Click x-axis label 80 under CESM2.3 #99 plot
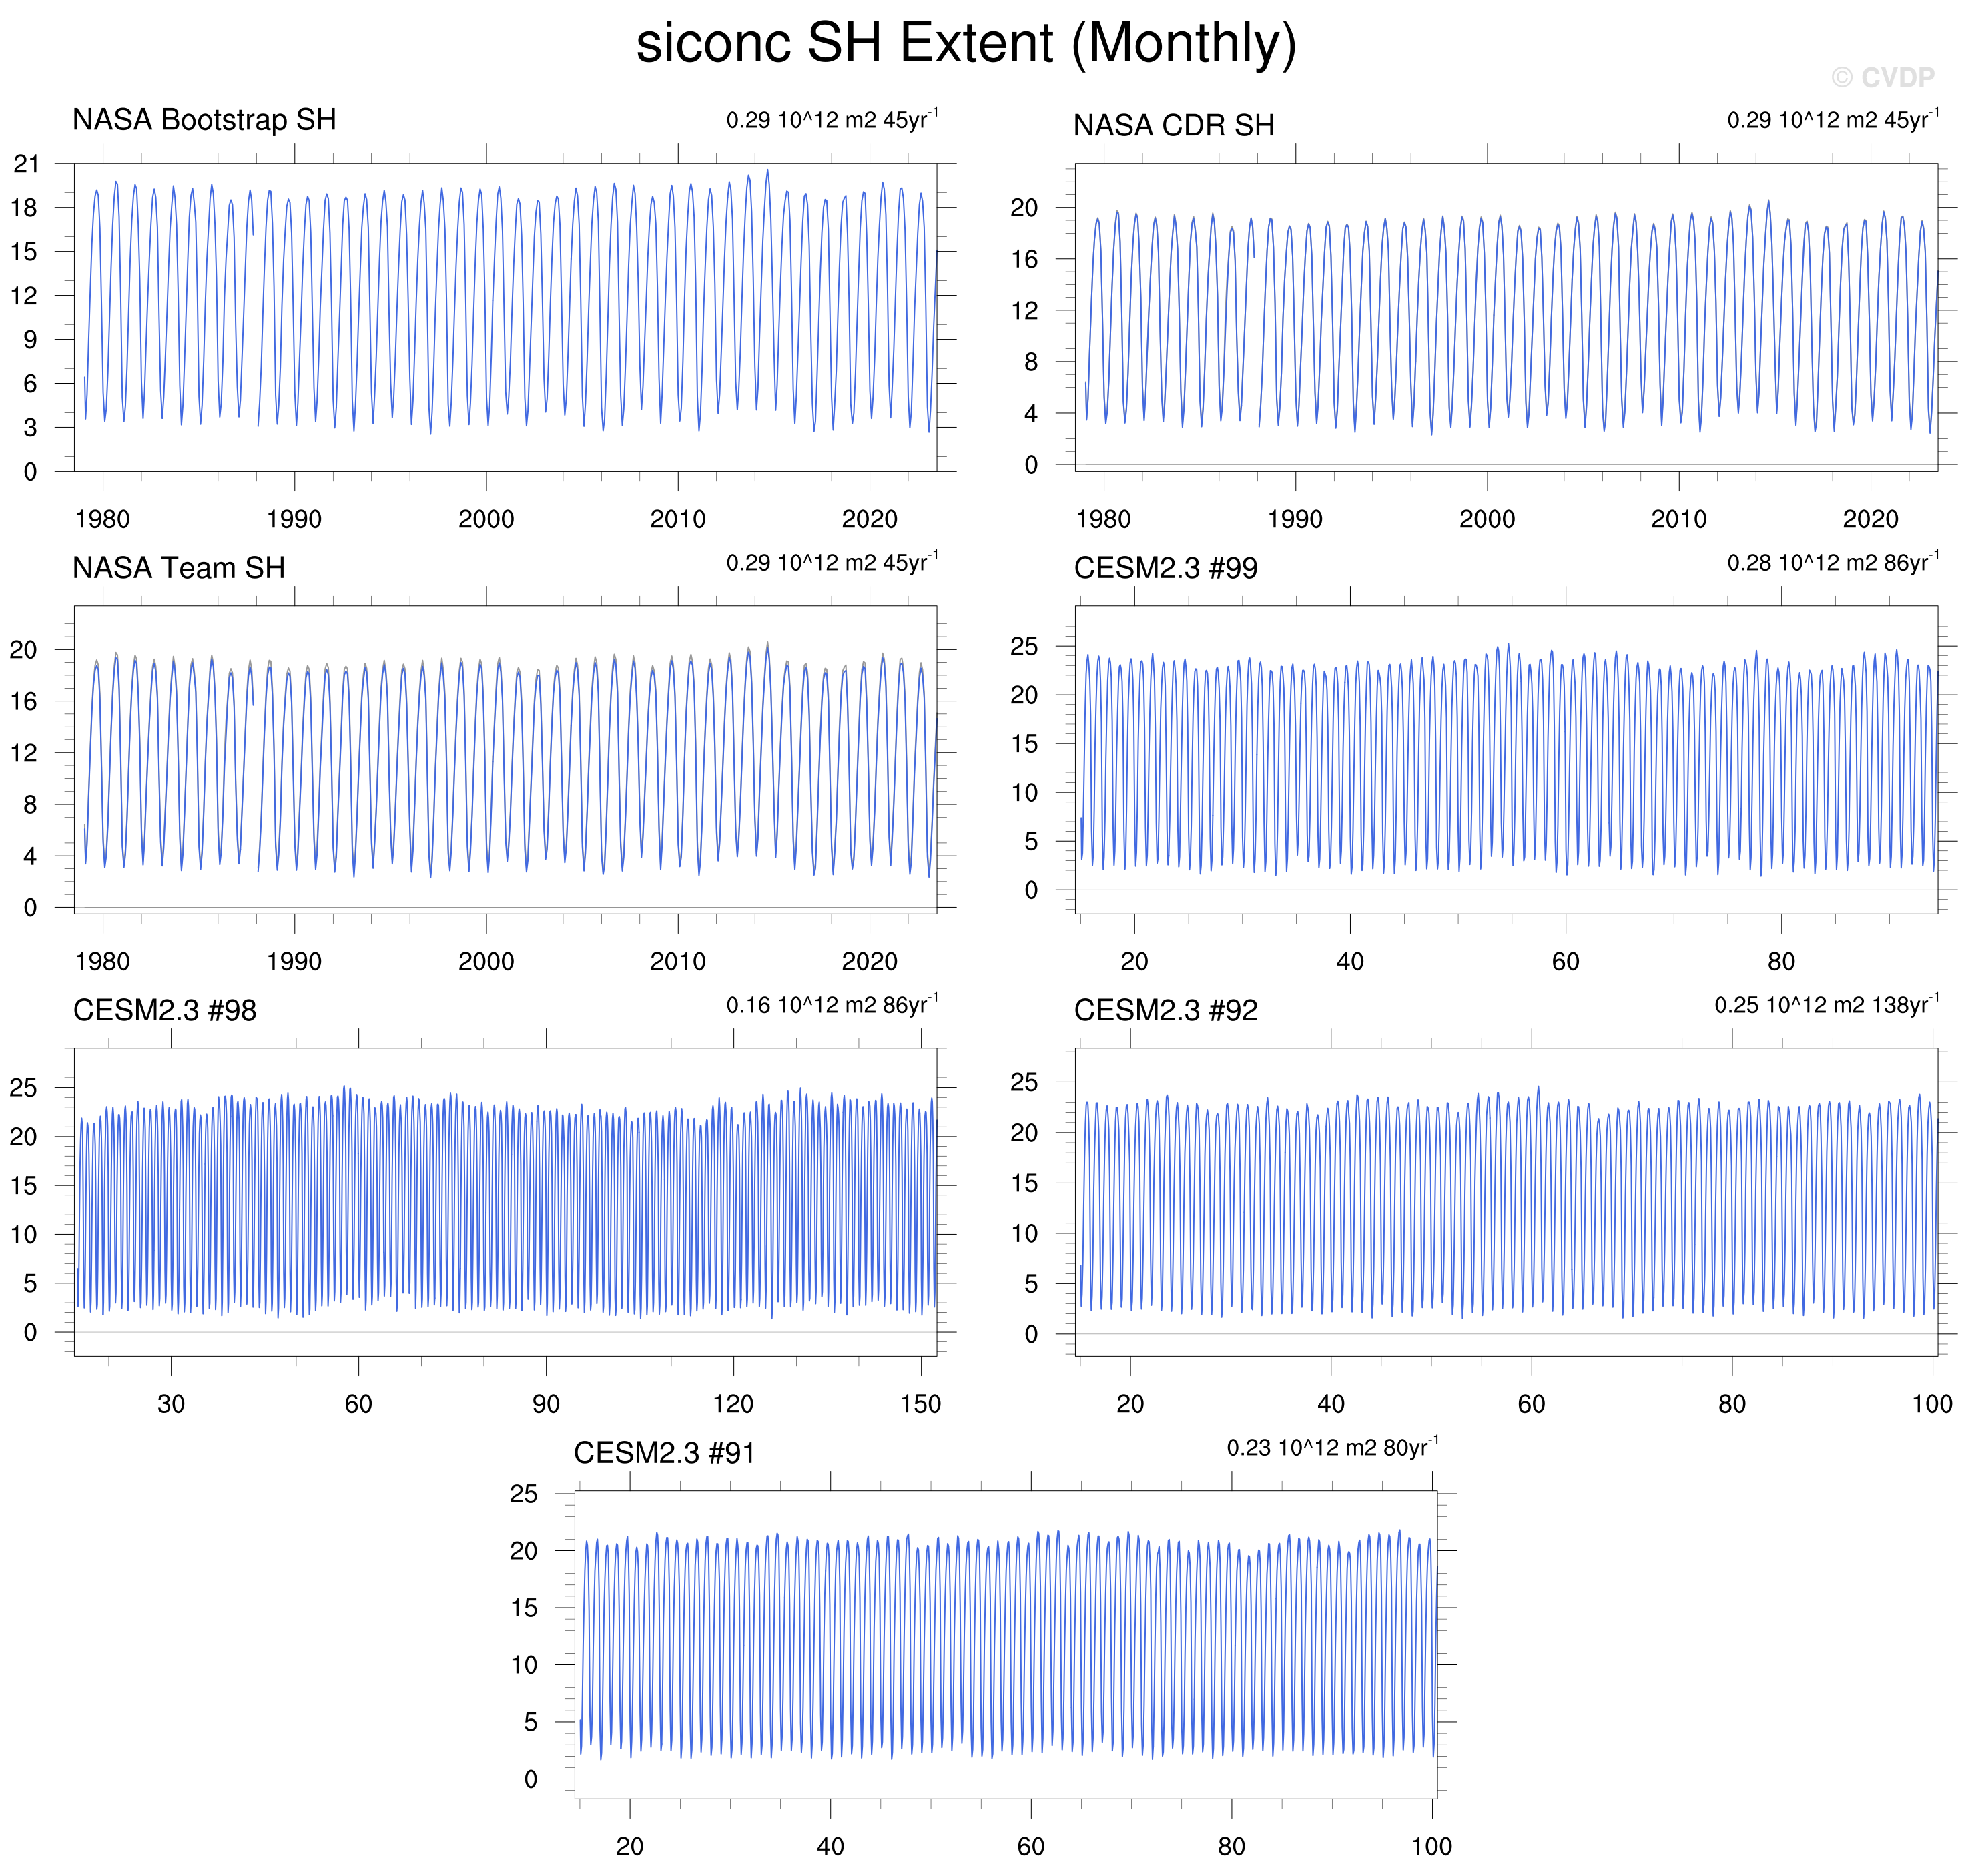 (x=1781, y=962)
